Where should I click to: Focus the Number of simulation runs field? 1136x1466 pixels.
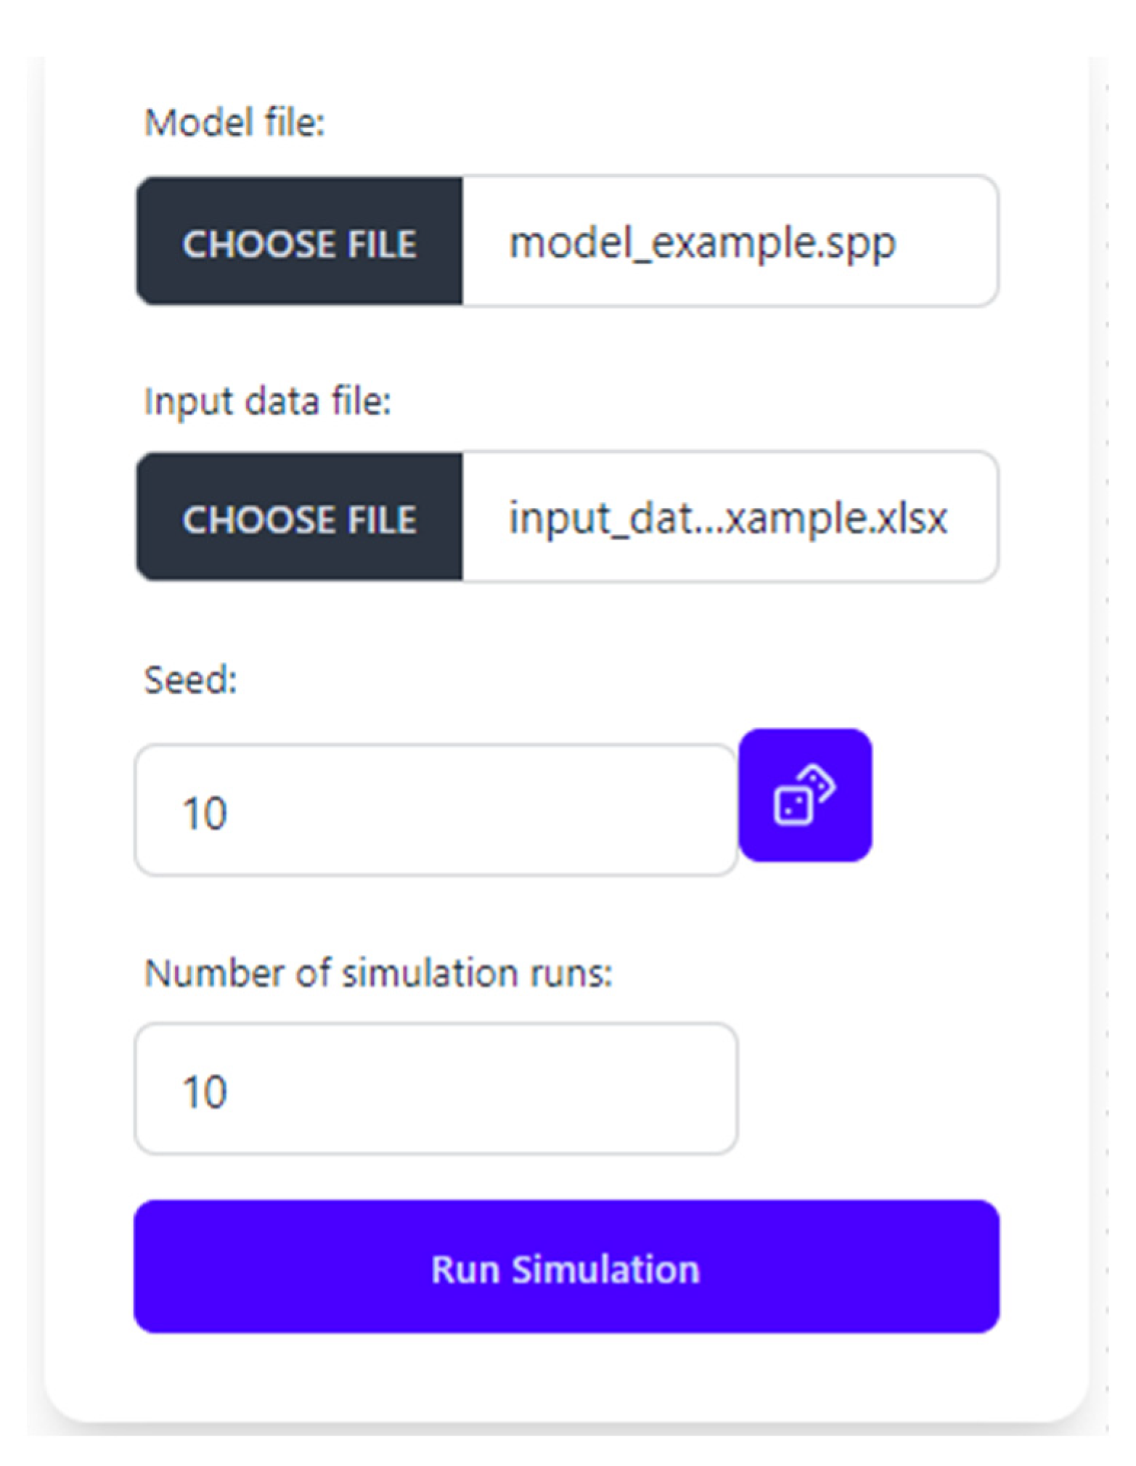tap(436, 1089)
